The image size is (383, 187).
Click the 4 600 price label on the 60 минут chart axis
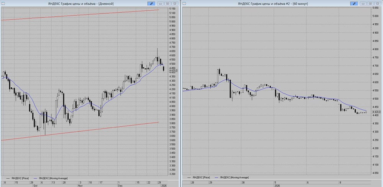(x=375, y=82)
